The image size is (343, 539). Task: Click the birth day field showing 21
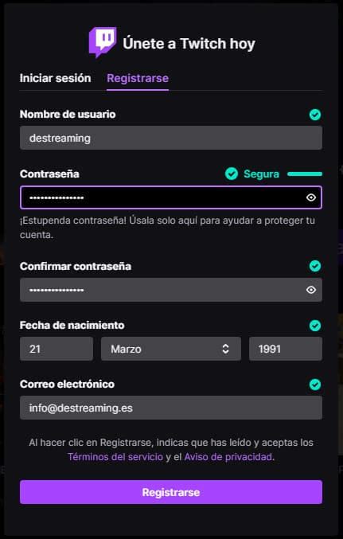[x=57, y=349]
